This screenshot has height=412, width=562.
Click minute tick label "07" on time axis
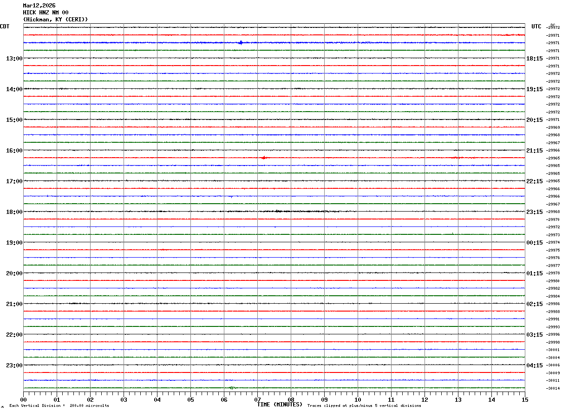click(x=257, y=399)
